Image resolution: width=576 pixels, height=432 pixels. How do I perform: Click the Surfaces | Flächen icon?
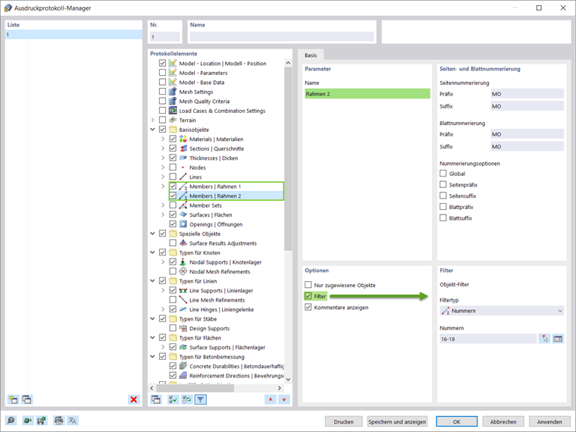coord(183,214)
